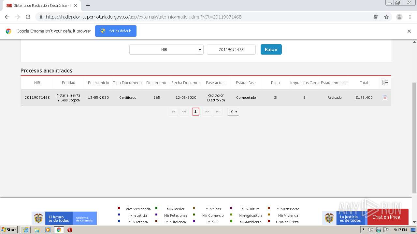Click the NIR number input field
This screenshot has width=417, height=234.
coord(231,49)
